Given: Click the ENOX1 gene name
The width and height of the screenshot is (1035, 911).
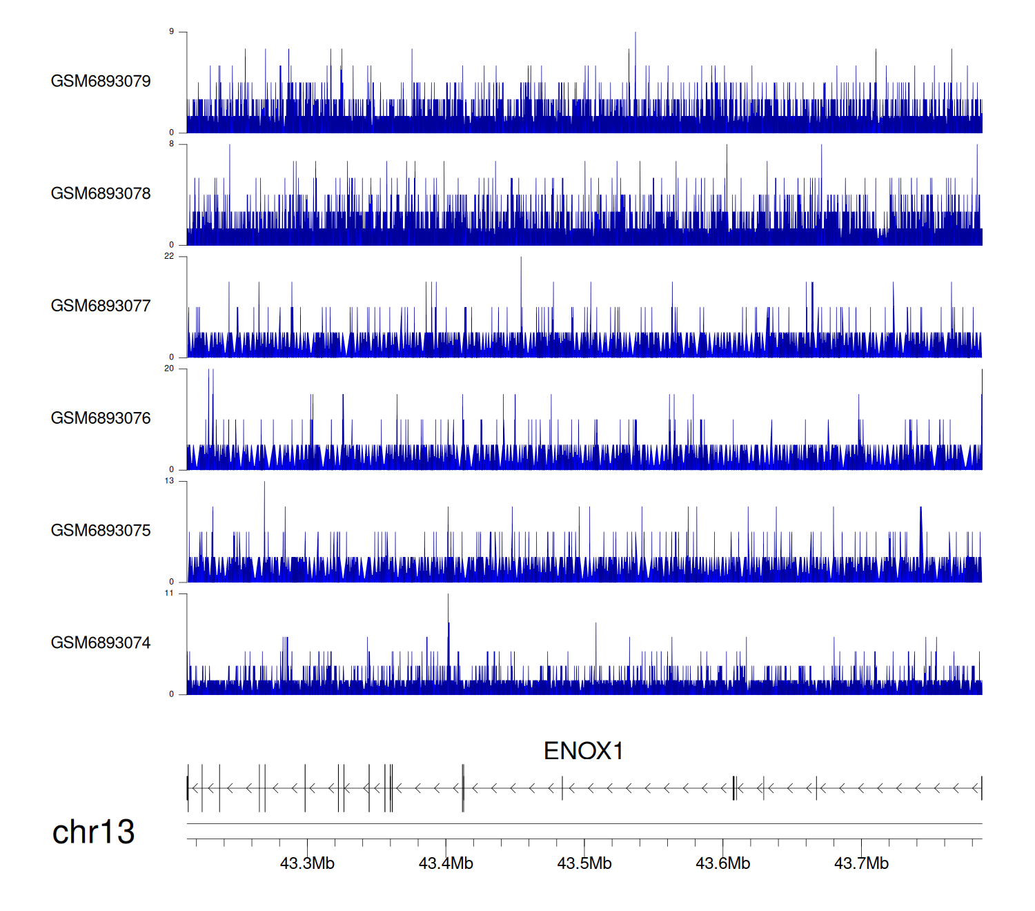Looking at the screenshot, I should click(583, 751).
